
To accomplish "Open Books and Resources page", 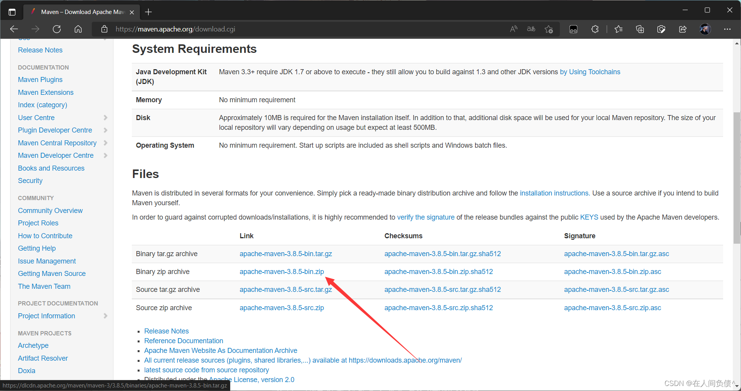I will [51, 168].
